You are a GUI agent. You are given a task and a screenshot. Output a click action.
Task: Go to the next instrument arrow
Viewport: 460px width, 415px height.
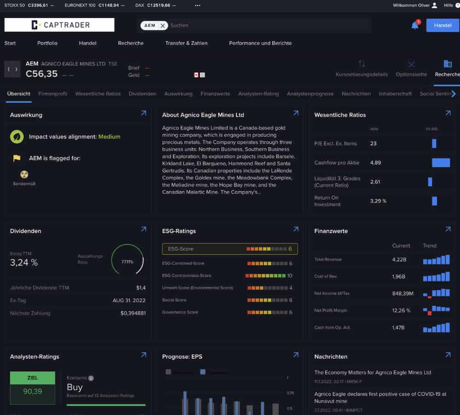pos(17,69)
